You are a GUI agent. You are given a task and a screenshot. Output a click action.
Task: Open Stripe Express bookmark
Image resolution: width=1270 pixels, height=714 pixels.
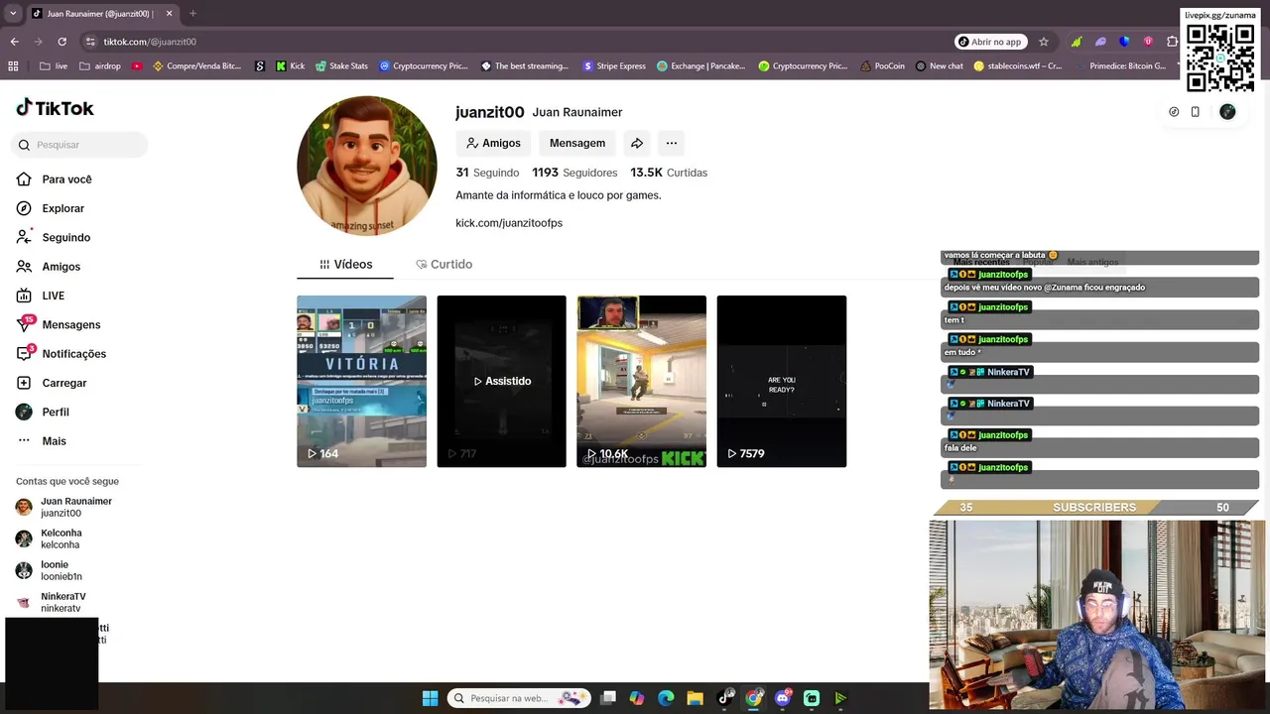pos(614,66)
